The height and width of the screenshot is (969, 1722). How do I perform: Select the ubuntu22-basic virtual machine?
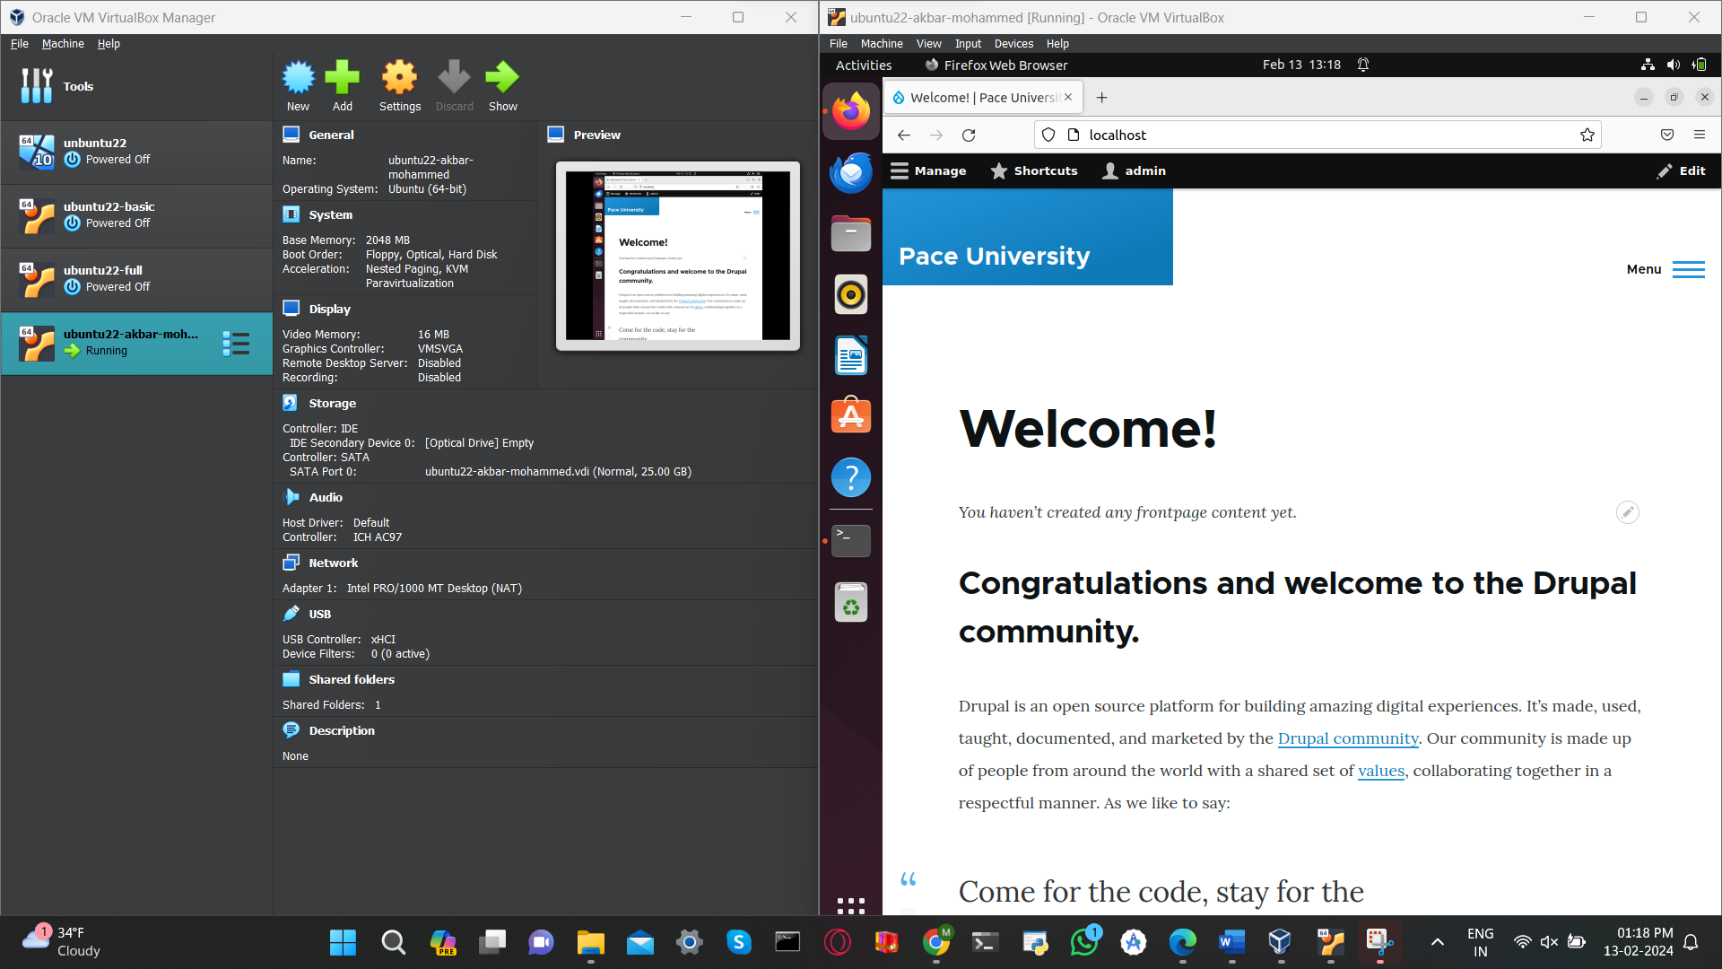pos(136,214)
